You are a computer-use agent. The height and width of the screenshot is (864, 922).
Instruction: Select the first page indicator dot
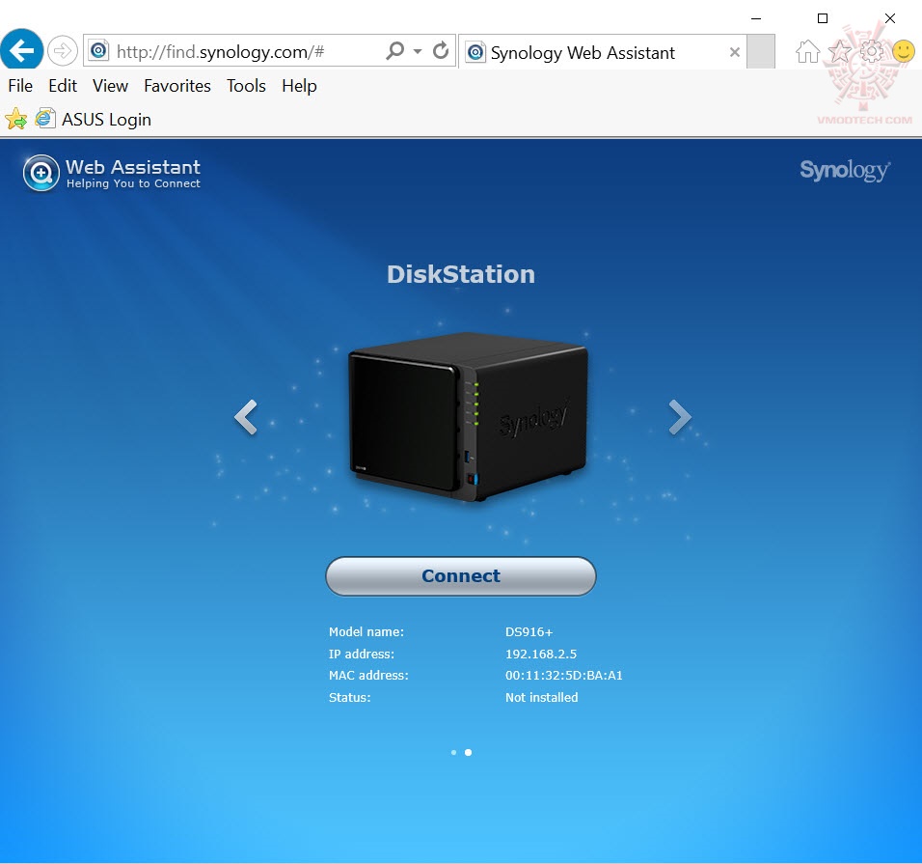(453, 752)
